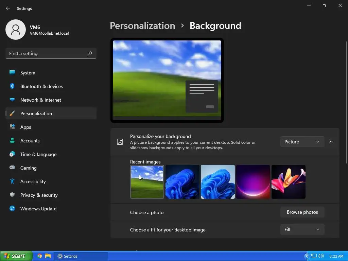Select the purple glow wallpaper thumbnail
The height and width of the screenshot is (261, 348).
click(253, 182)
